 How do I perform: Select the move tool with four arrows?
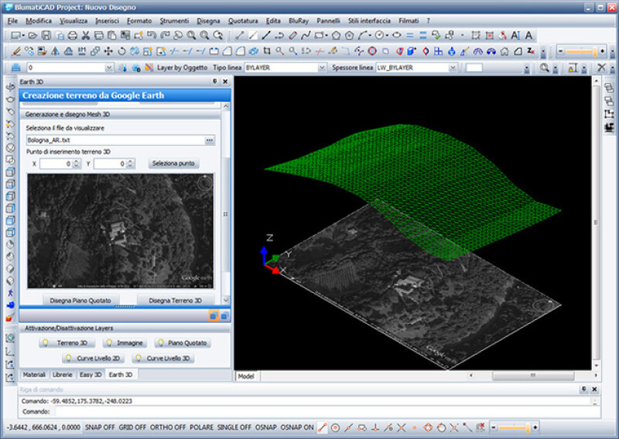[x=108, y=51]
